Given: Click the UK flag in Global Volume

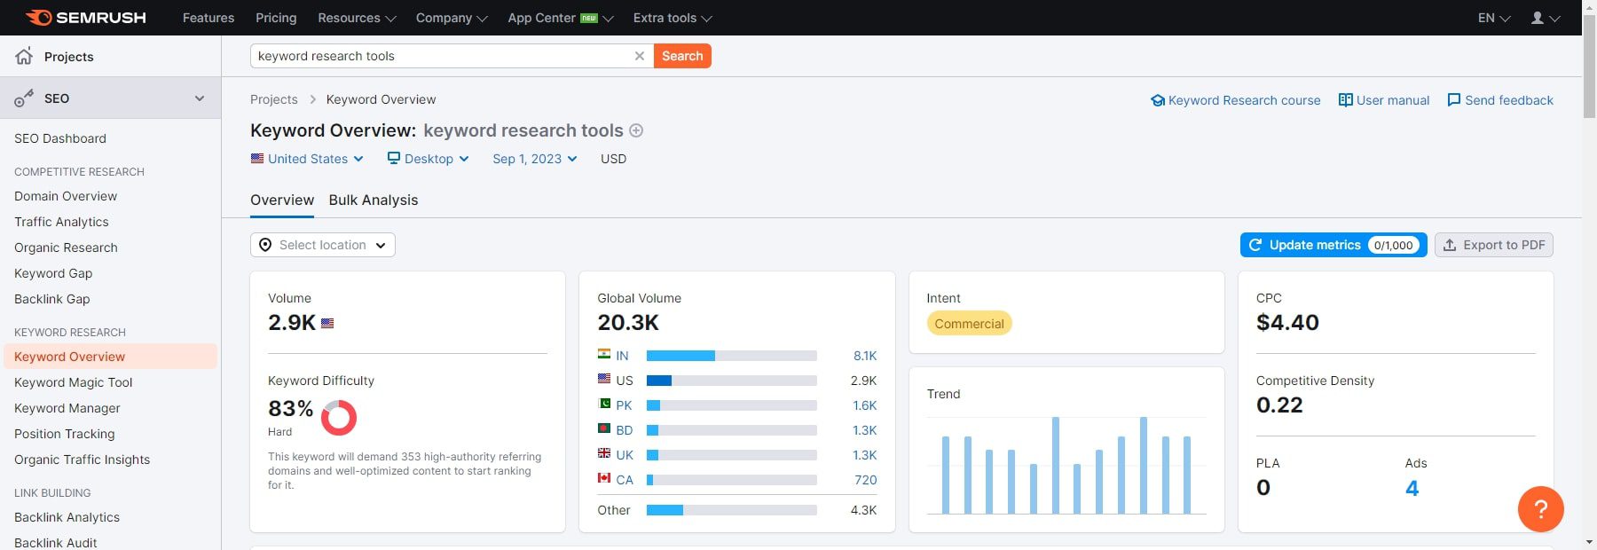Looking at the screenshot, I should 604,453.
